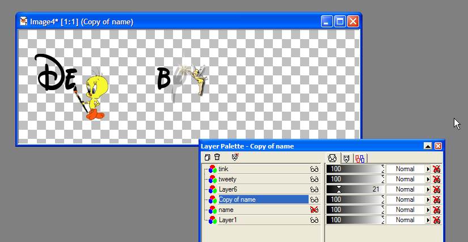
Task: Toggle lock transparency for tweety layer
Action: [437, 179]
